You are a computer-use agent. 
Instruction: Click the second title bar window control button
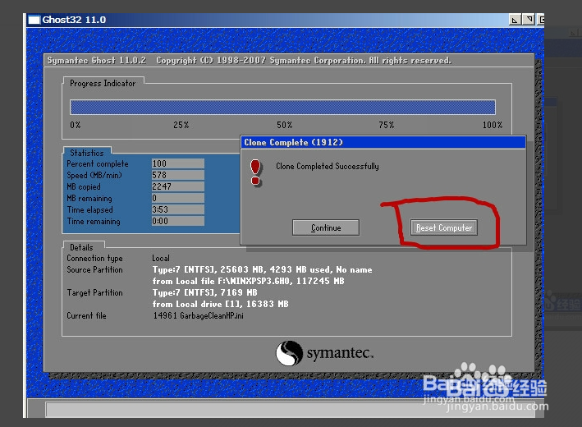(x=528, y=20)
